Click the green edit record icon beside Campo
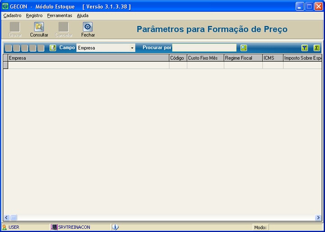 (53, 48)
